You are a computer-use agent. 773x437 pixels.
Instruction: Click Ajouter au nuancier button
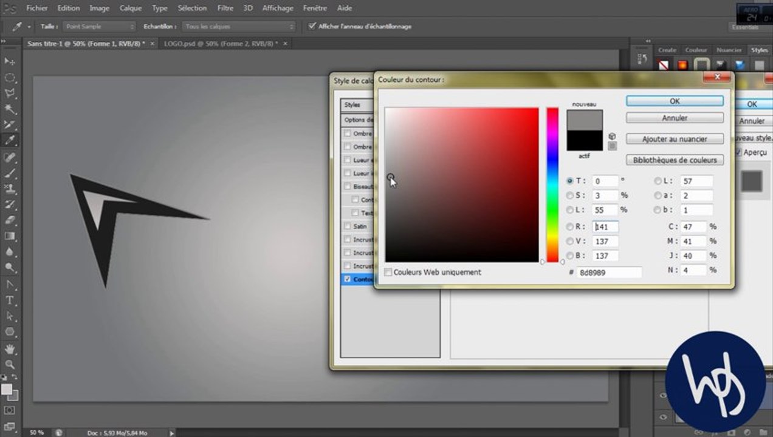tap(675, 139)
